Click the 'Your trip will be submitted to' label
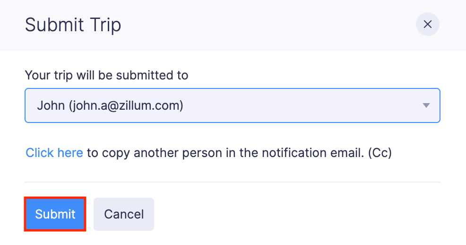 106,75
